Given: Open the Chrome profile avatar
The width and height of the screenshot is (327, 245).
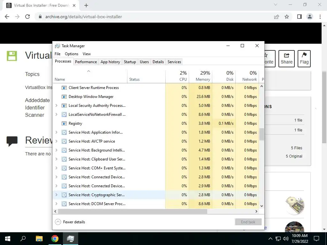Looking at the screenshot, I should [x=310, y=17].
